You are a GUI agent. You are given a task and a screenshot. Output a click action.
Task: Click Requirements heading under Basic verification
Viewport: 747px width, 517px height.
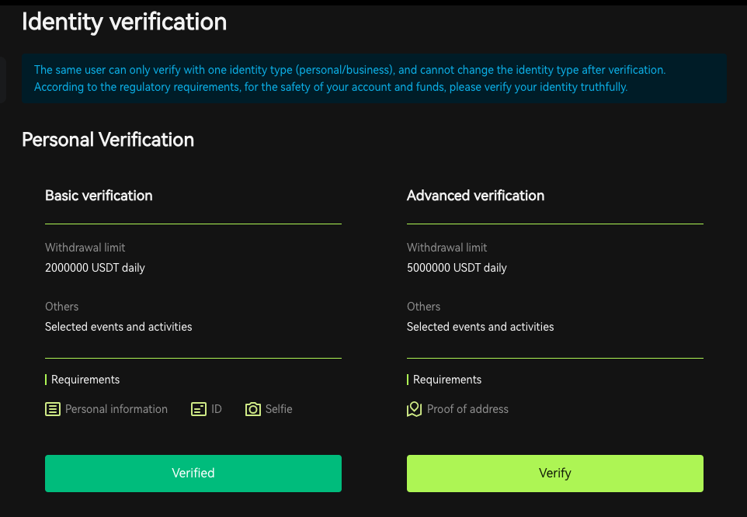coord(85,380)
